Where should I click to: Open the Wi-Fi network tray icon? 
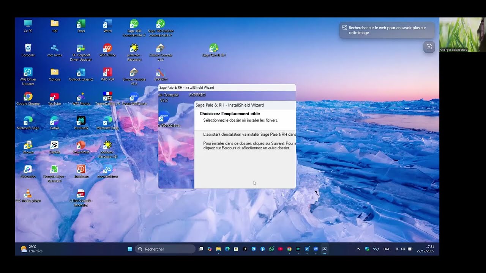click(397, 249)
